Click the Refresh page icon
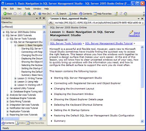 pos(24,14)
